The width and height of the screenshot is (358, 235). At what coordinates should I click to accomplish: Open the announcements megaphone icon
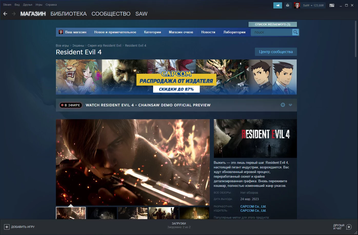point(278,5)
